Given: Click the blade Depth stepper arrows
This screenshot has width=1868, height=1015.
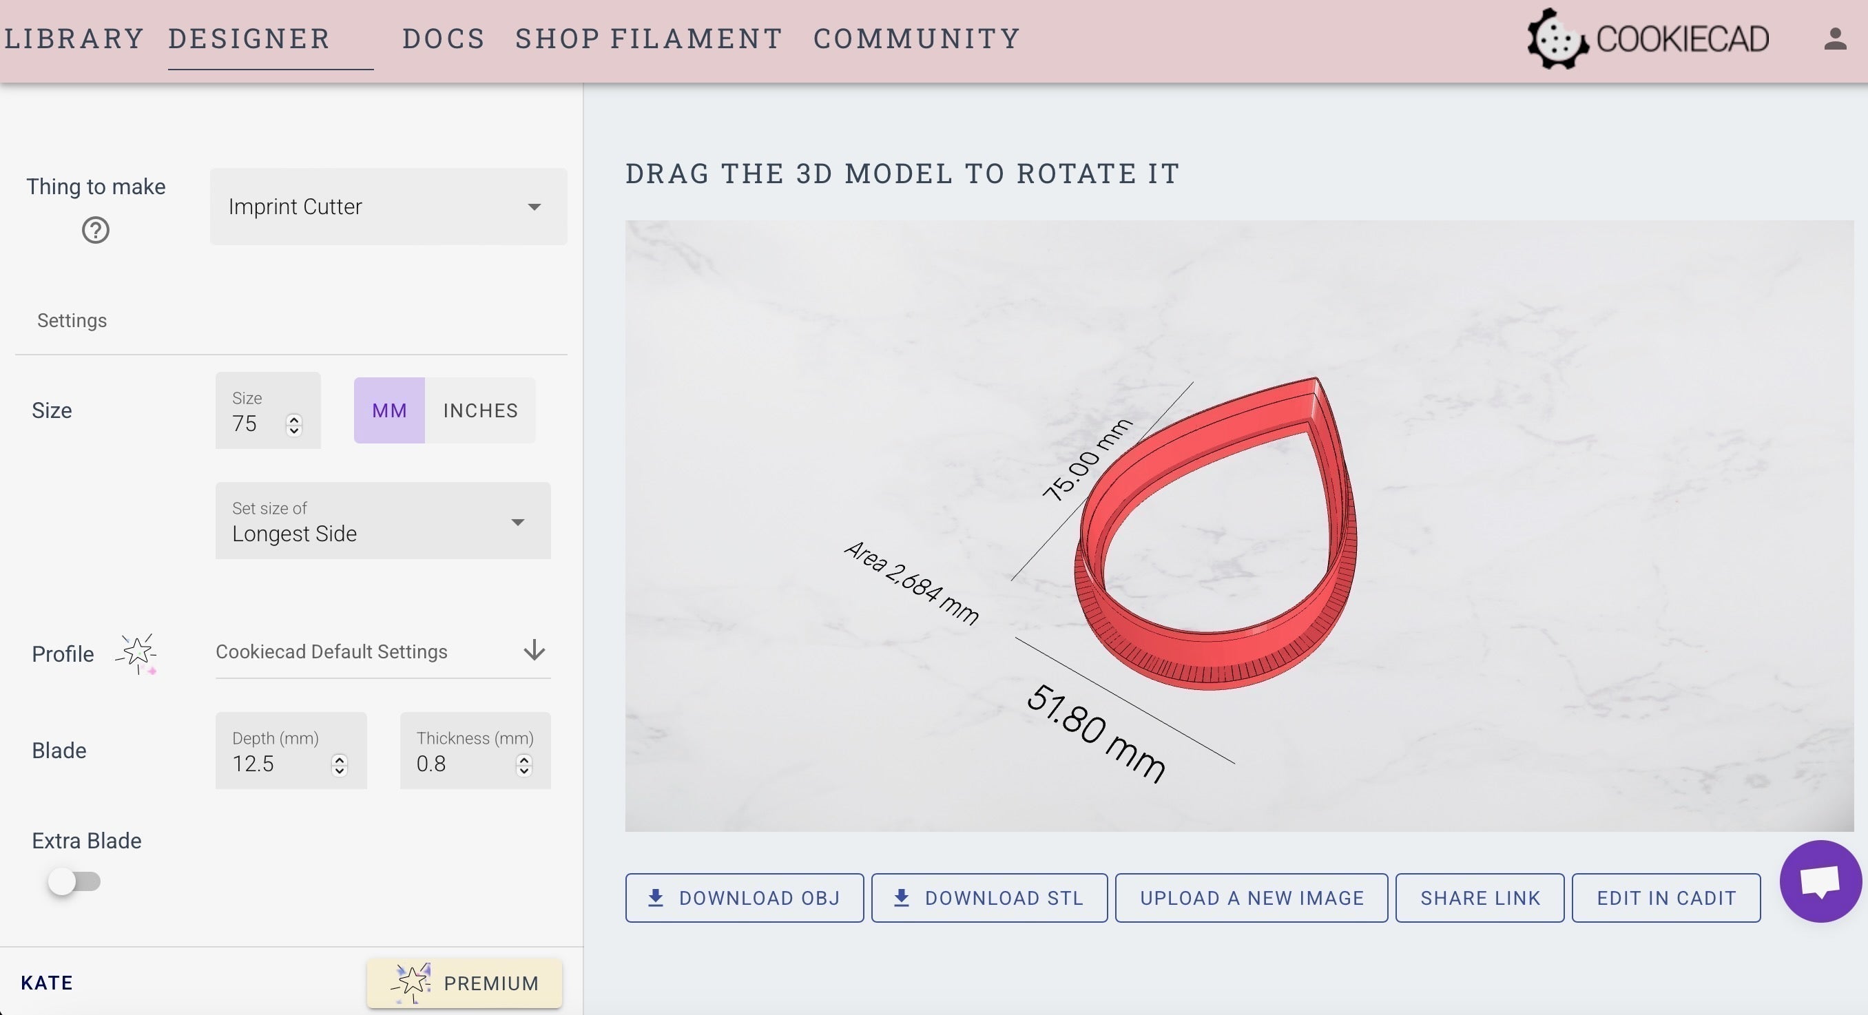Looking at the screenshot, I should pyautogui.click(x=340, y=765).
